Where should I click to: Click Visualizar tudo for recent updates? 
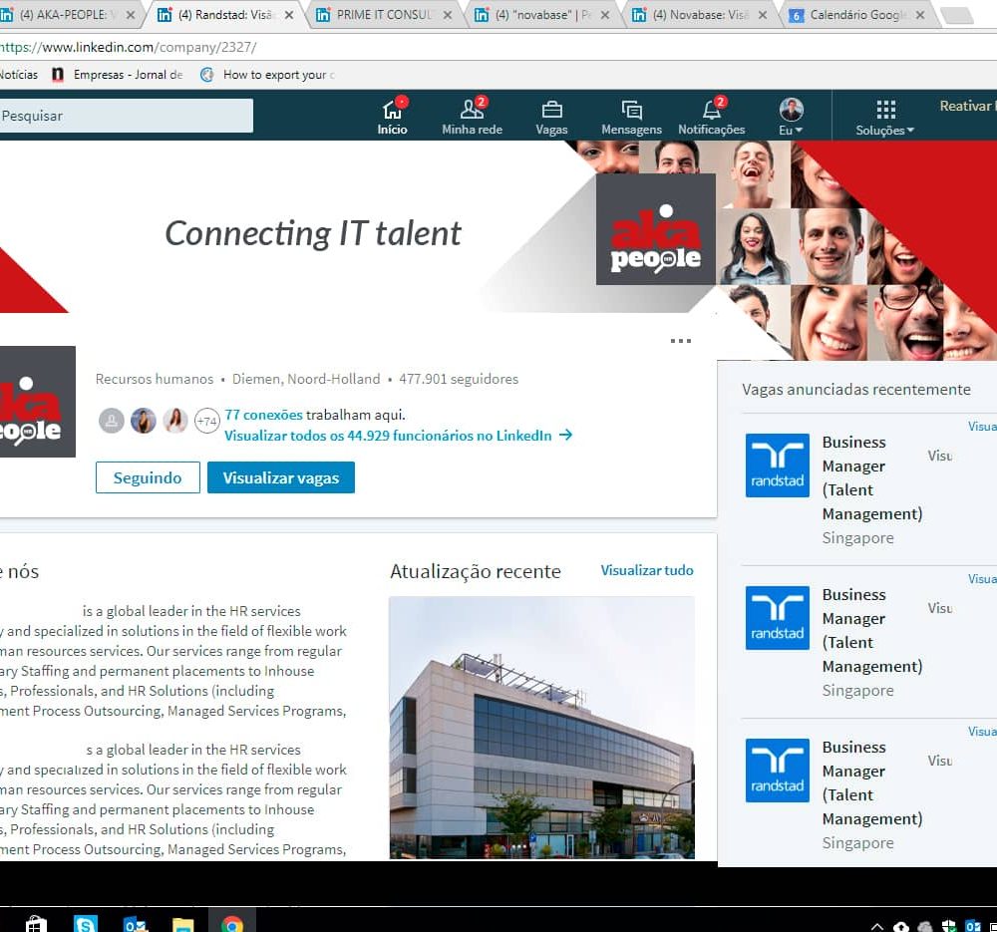647,570
